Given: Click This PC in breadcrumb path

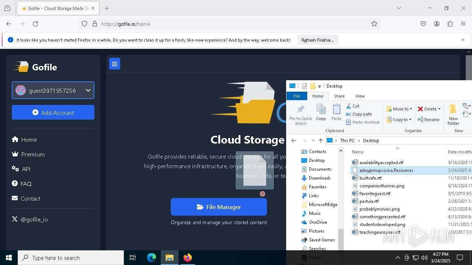Looking at the screenshot, I should (347, 141).
